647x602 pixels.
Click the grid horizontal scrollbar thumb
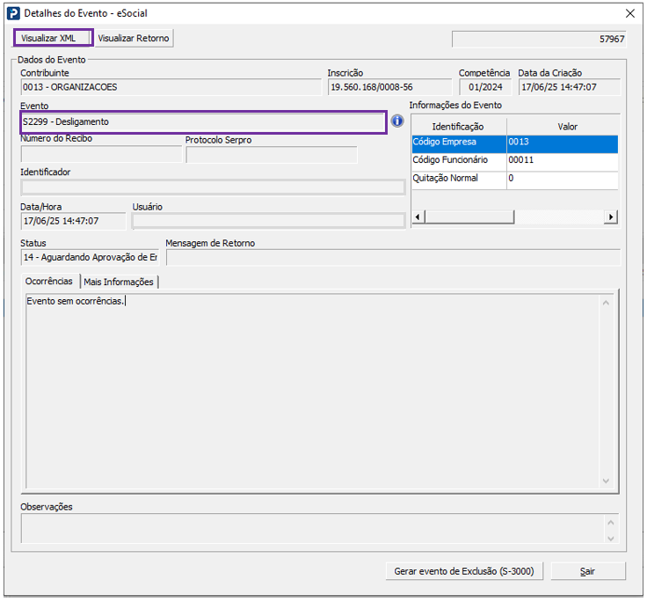[x=469, y=217]
